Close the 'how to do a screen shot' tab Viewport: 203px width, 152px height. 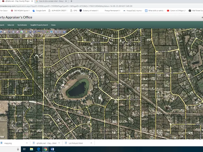66,1
